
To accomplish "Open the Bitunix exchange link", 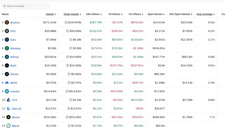I will 16,117.
